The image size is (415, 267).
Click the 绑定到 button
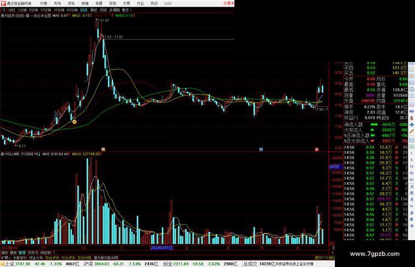click(x=46, y=253)
